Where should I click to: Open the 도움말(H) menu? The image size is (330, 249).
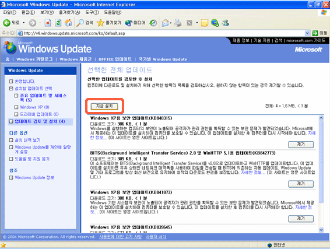coord(113,12)
